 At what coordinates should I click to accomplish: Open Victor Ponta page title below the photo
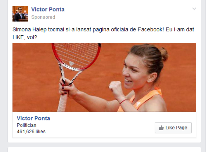point(33,118)
